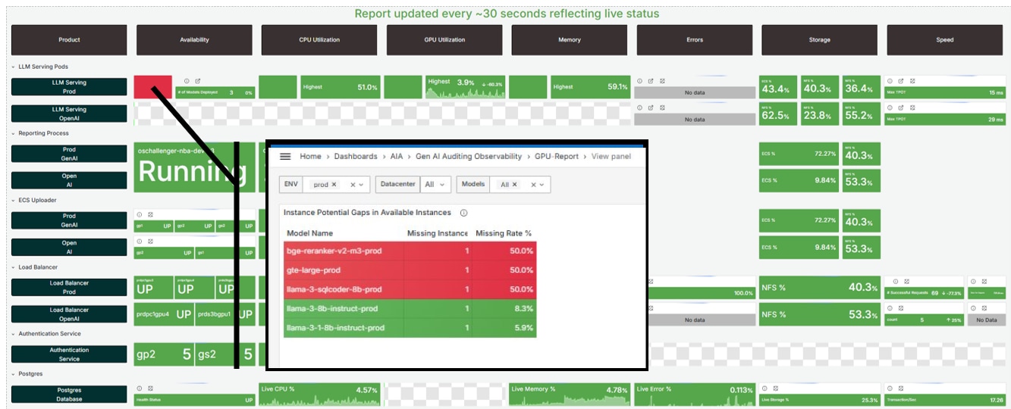
Task: Select the Postgres Database label
Action: 69,394
